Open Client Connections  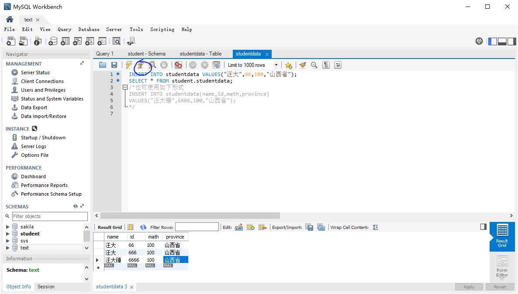pyautogui.click(x=42, y=81)
